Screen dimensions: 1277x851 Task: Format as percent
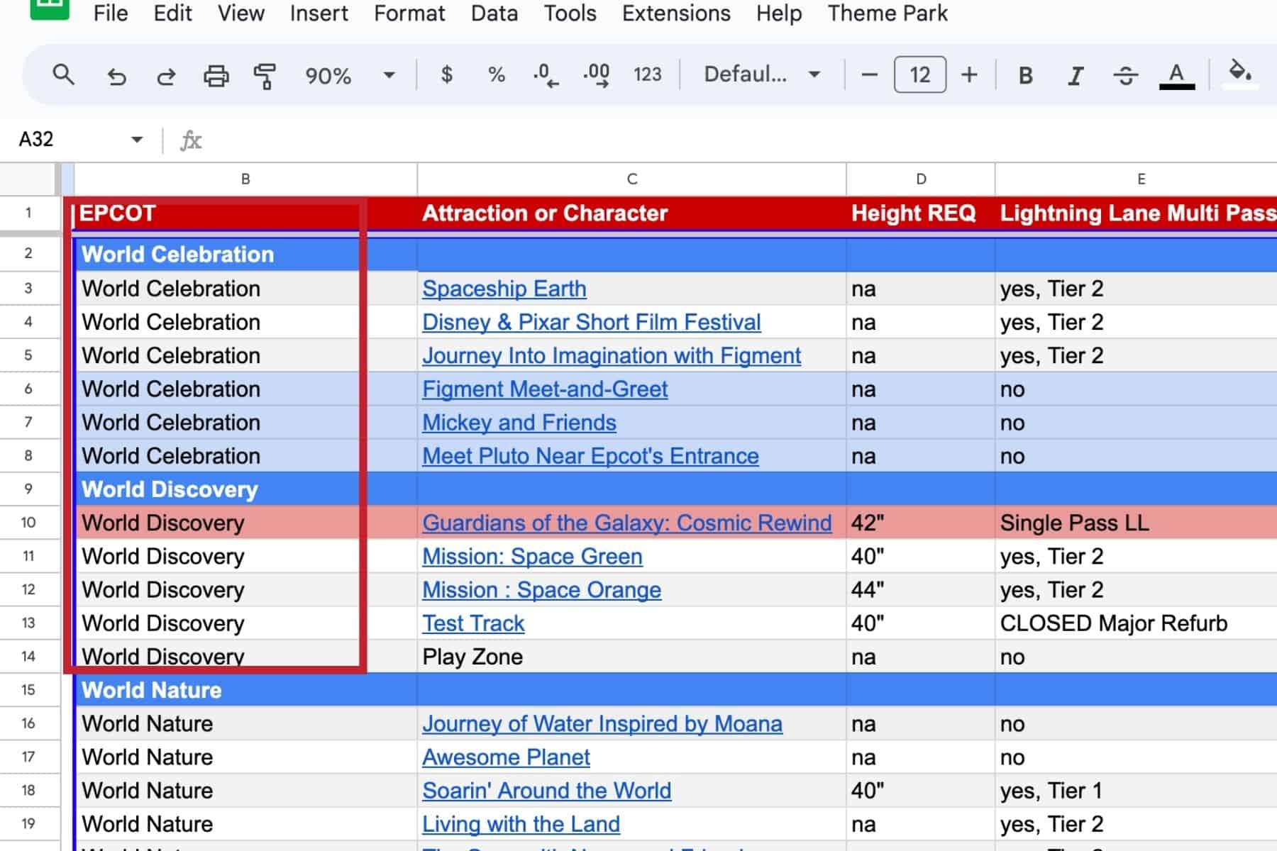click(497, 74)
